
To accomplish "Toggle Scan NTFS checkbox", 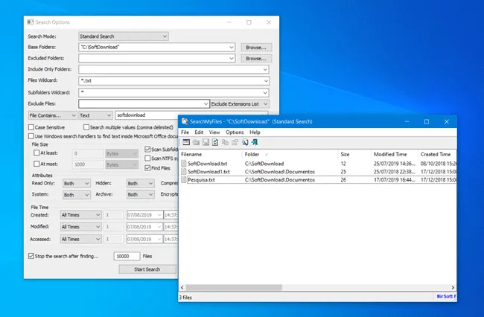I will click(147, 158).
